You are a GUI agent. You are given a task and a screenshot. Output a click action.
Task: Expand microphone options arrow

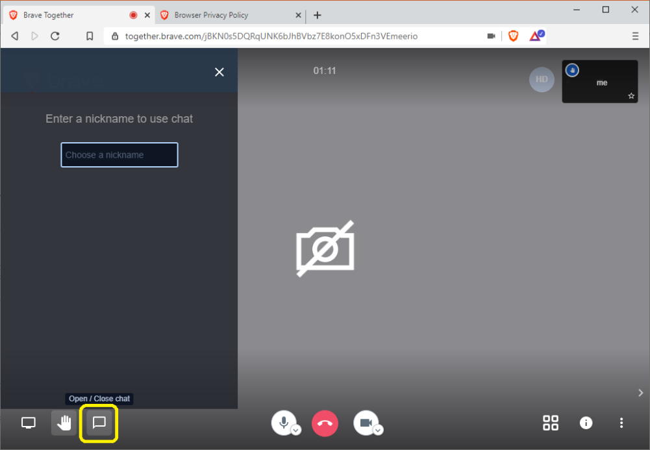(296, 430)
